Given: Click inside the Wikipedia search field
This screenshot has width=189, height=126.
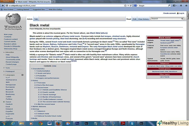Looking at the screenshot, I should tap(166, 19).
